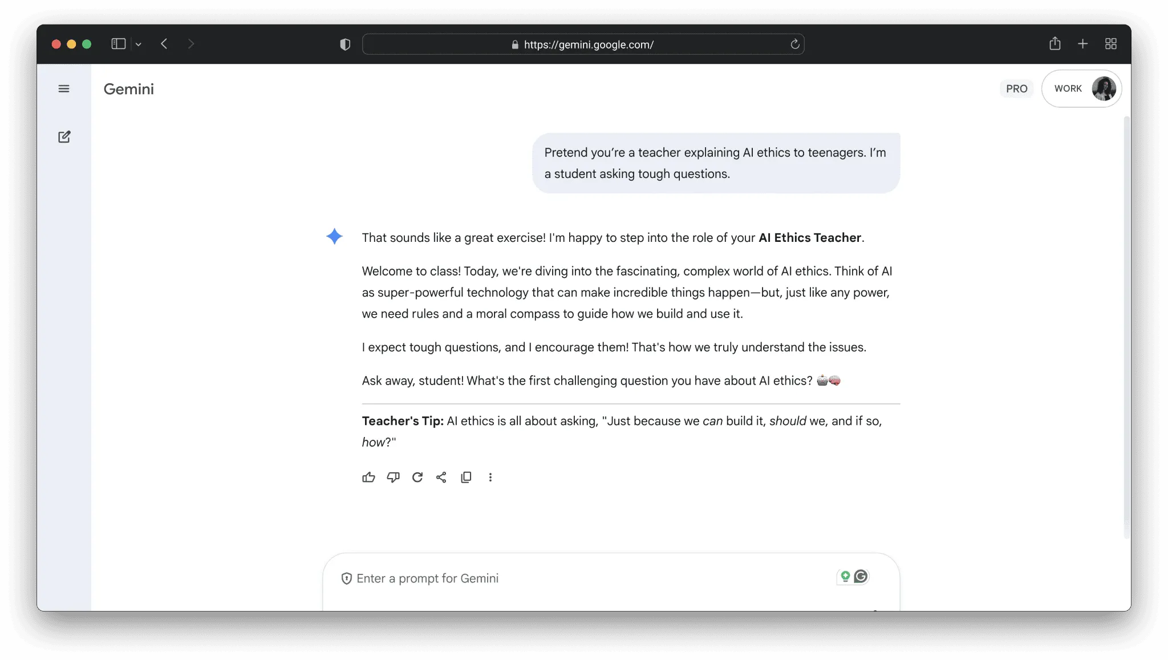
Task: Click the privacy shield icon in the toolbar
Action: pos(345,44)
